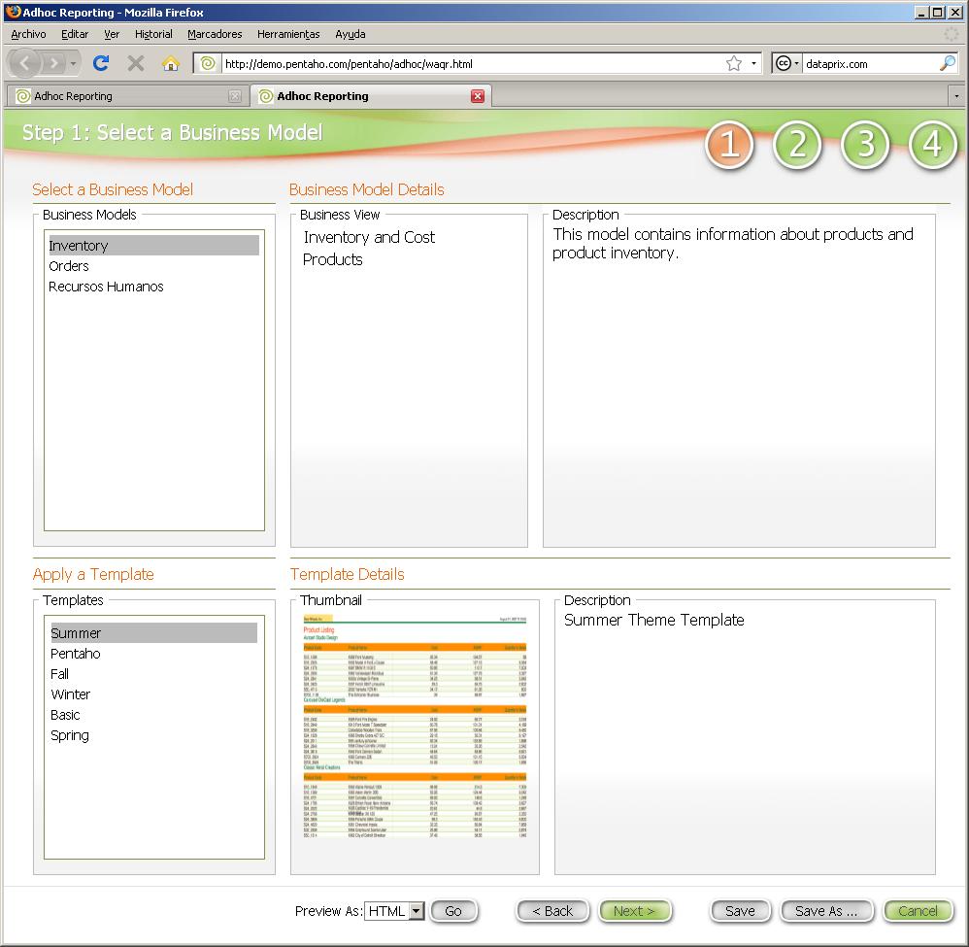The image size is (969, 947).
Task: Click the bookmark star icon
Action: pos(733,62)
